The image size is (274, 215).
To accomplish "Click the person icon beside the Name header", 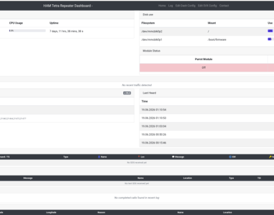I will [99, 157].
